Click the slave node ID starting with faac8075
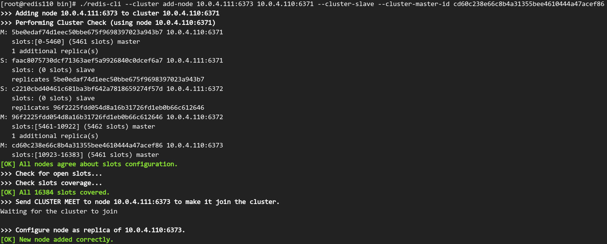 coord(87,60)
